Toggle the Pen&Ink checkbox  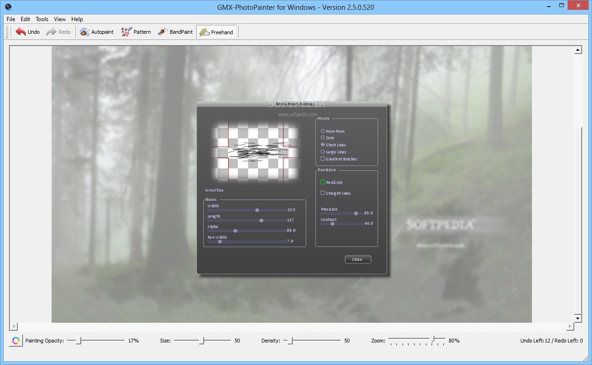323,182
